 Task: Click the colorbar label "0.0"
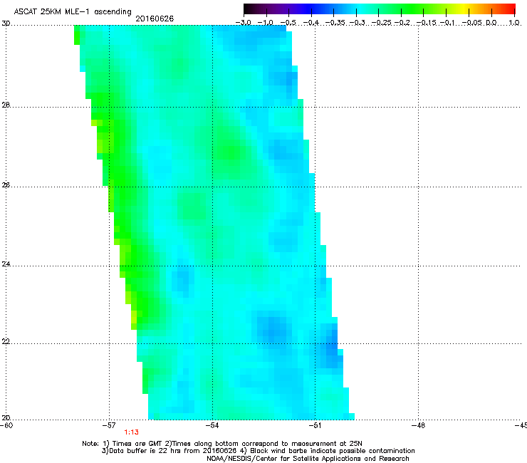tap(491, 23)
